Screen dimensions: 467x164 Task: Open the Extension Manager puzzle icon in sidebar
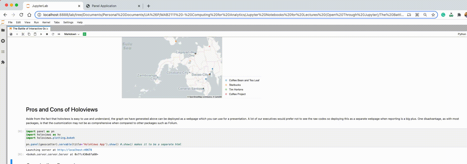(3, 62)
